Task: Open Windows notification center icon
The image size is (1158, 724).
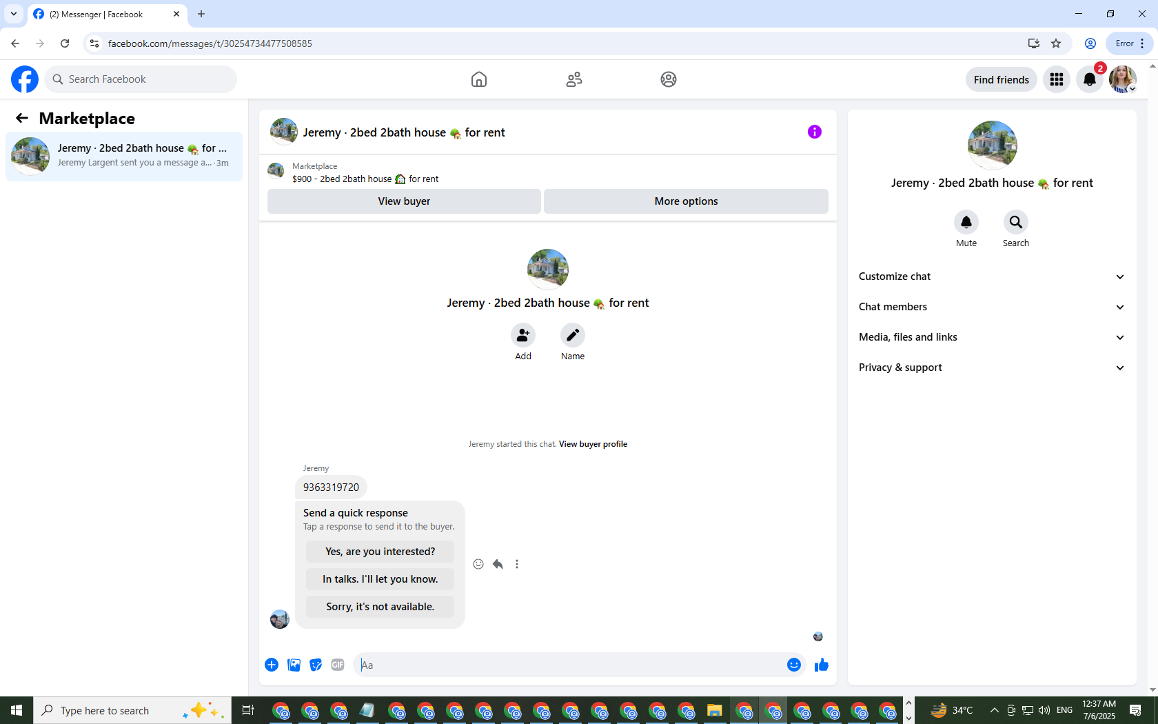Action: pos(1135,710)
